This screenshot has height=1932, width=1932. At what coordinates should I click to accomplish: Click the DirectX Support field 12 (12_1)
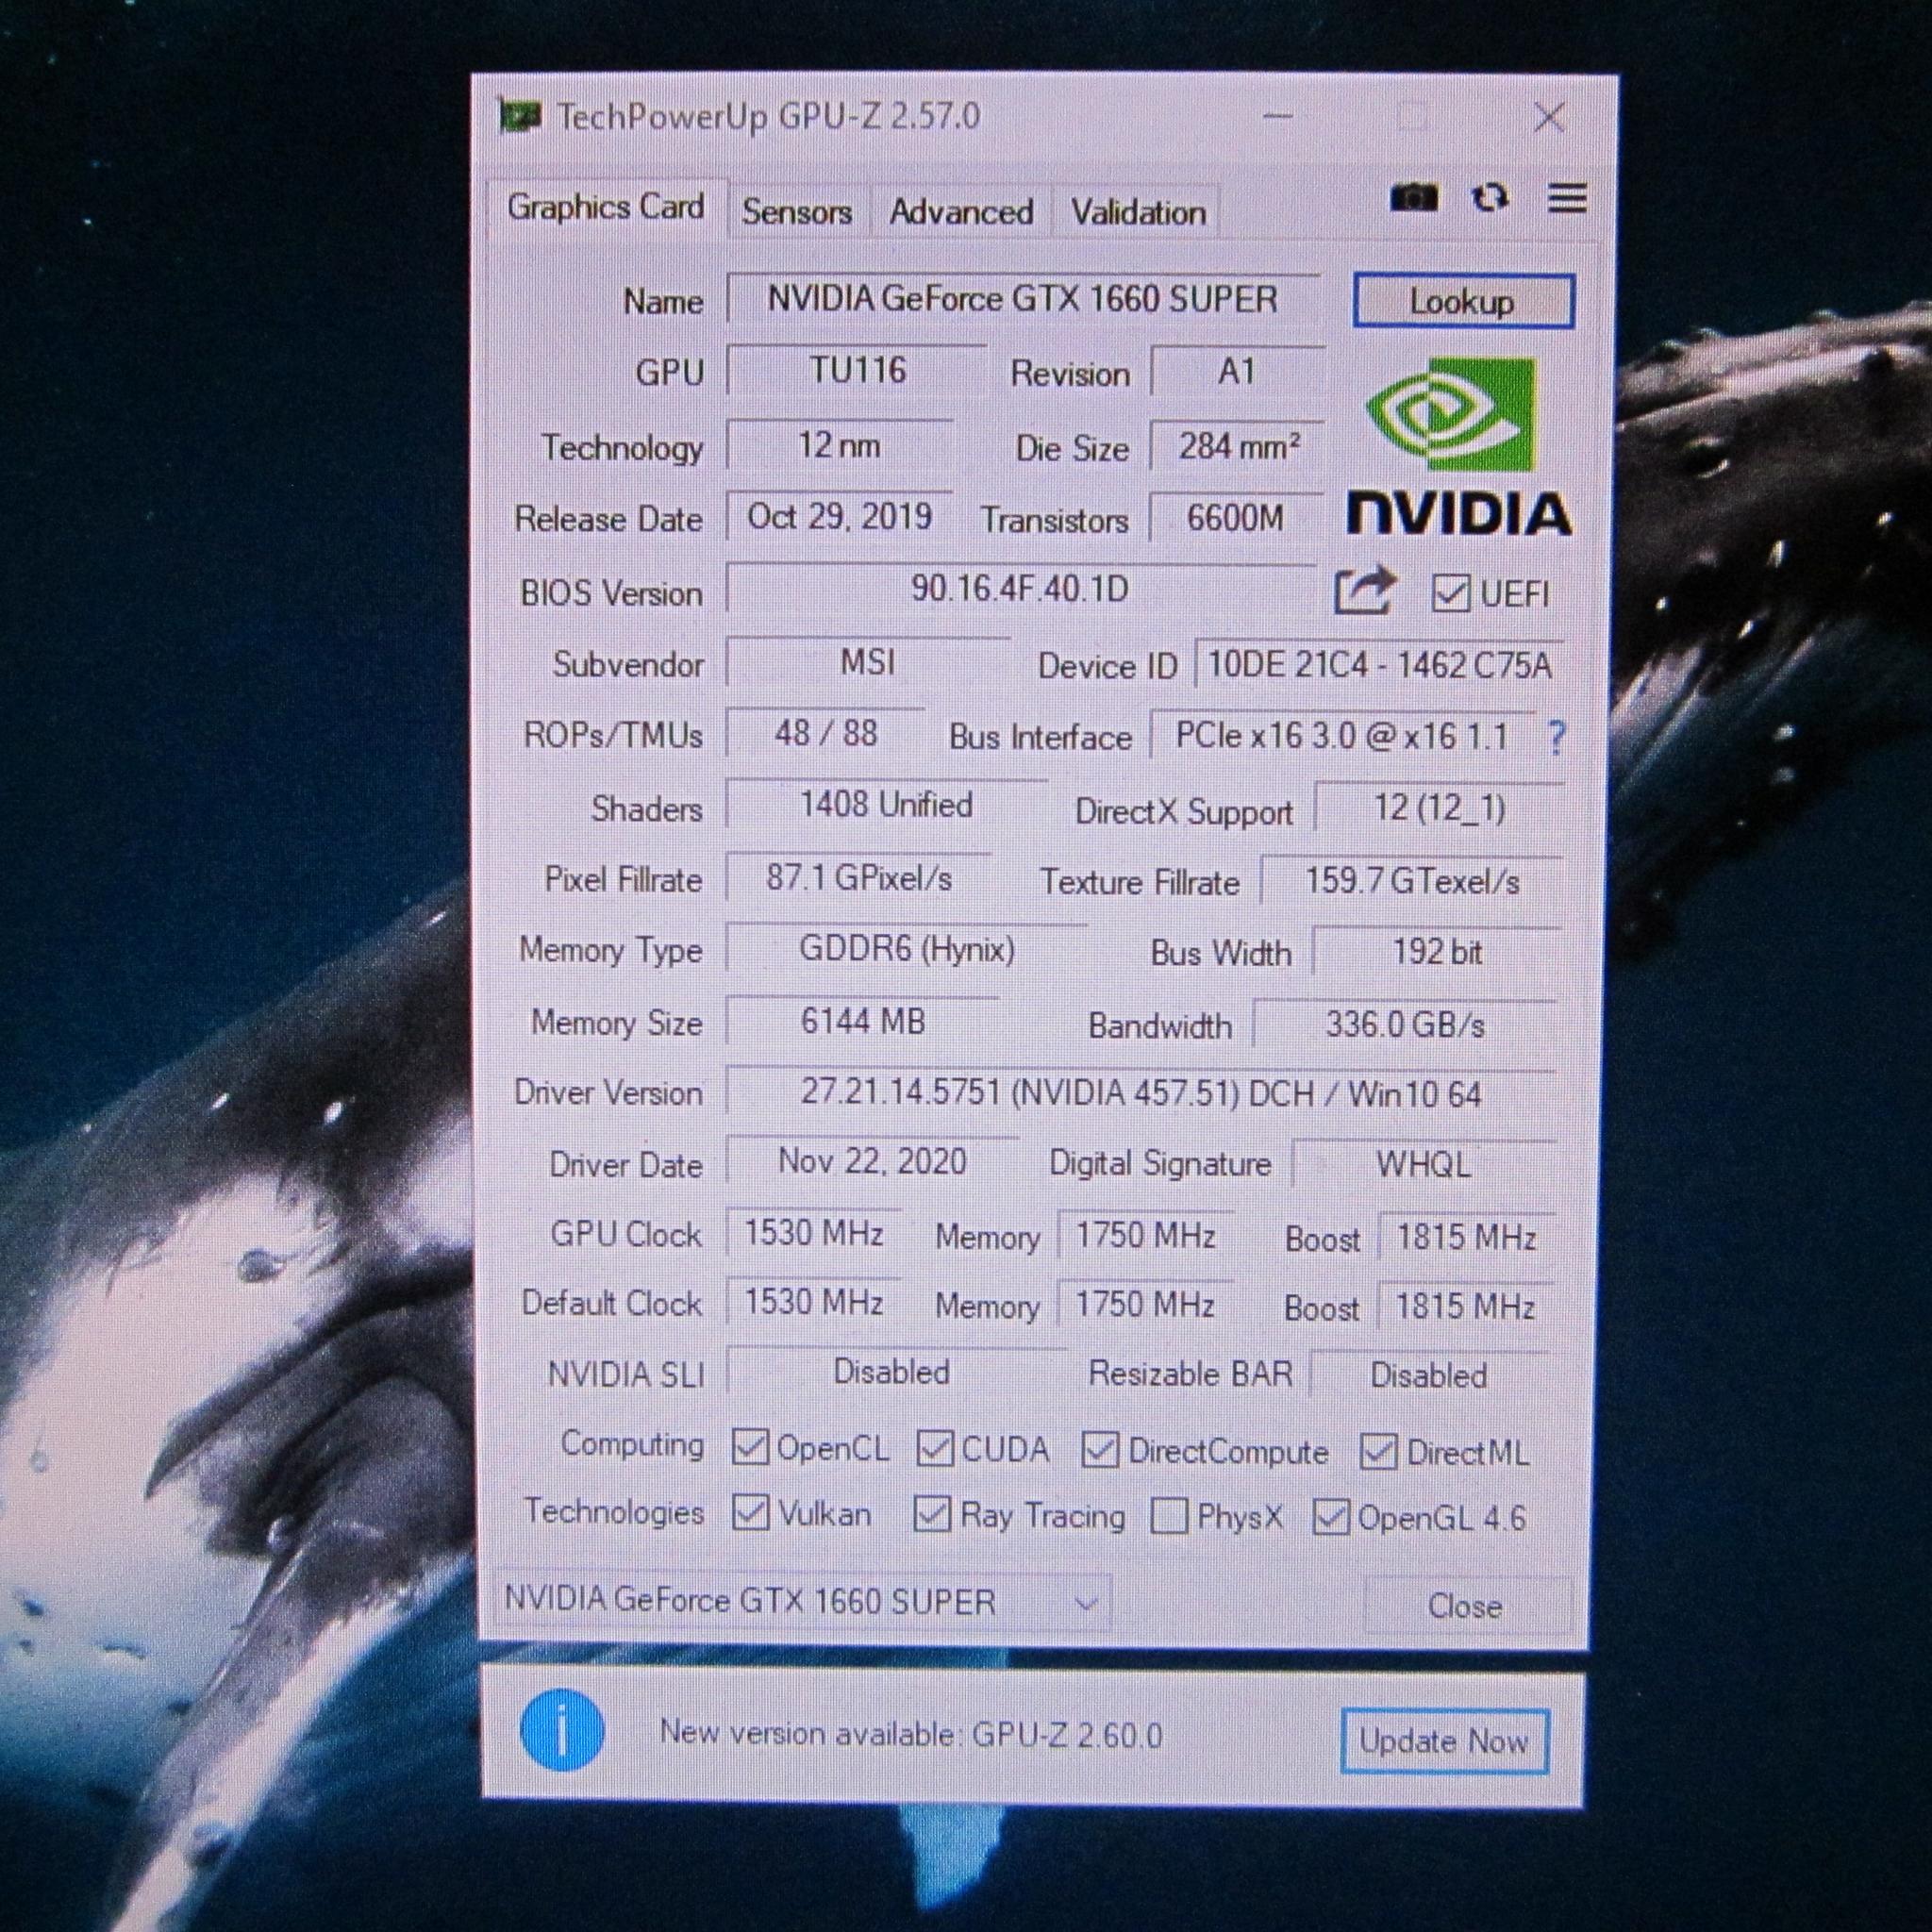coord(1440,807)
